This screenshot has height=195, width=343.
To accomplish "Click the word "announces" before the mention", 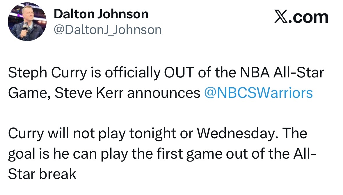I will click(164, 93).
